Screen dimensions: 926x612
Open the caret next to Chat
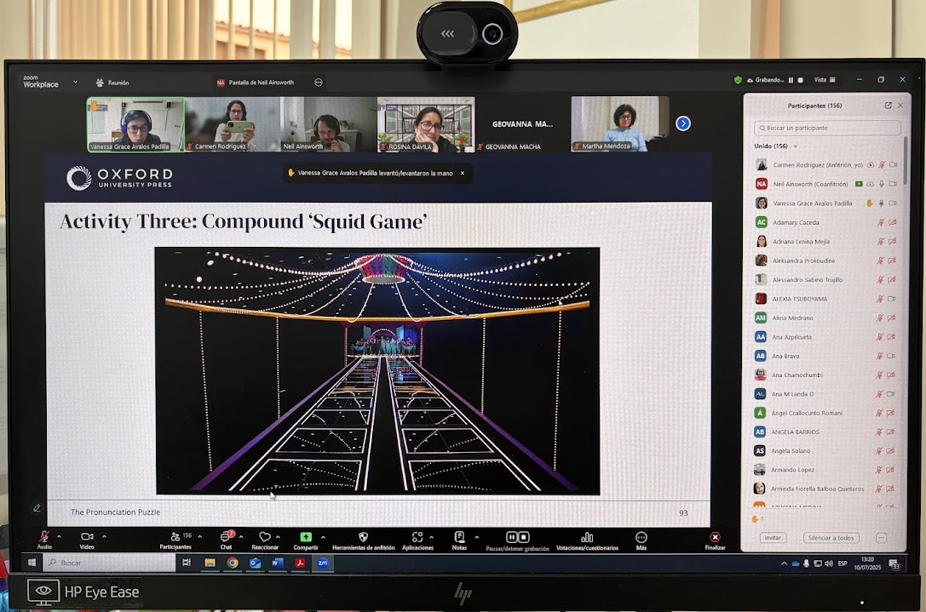tap(241, 536)
